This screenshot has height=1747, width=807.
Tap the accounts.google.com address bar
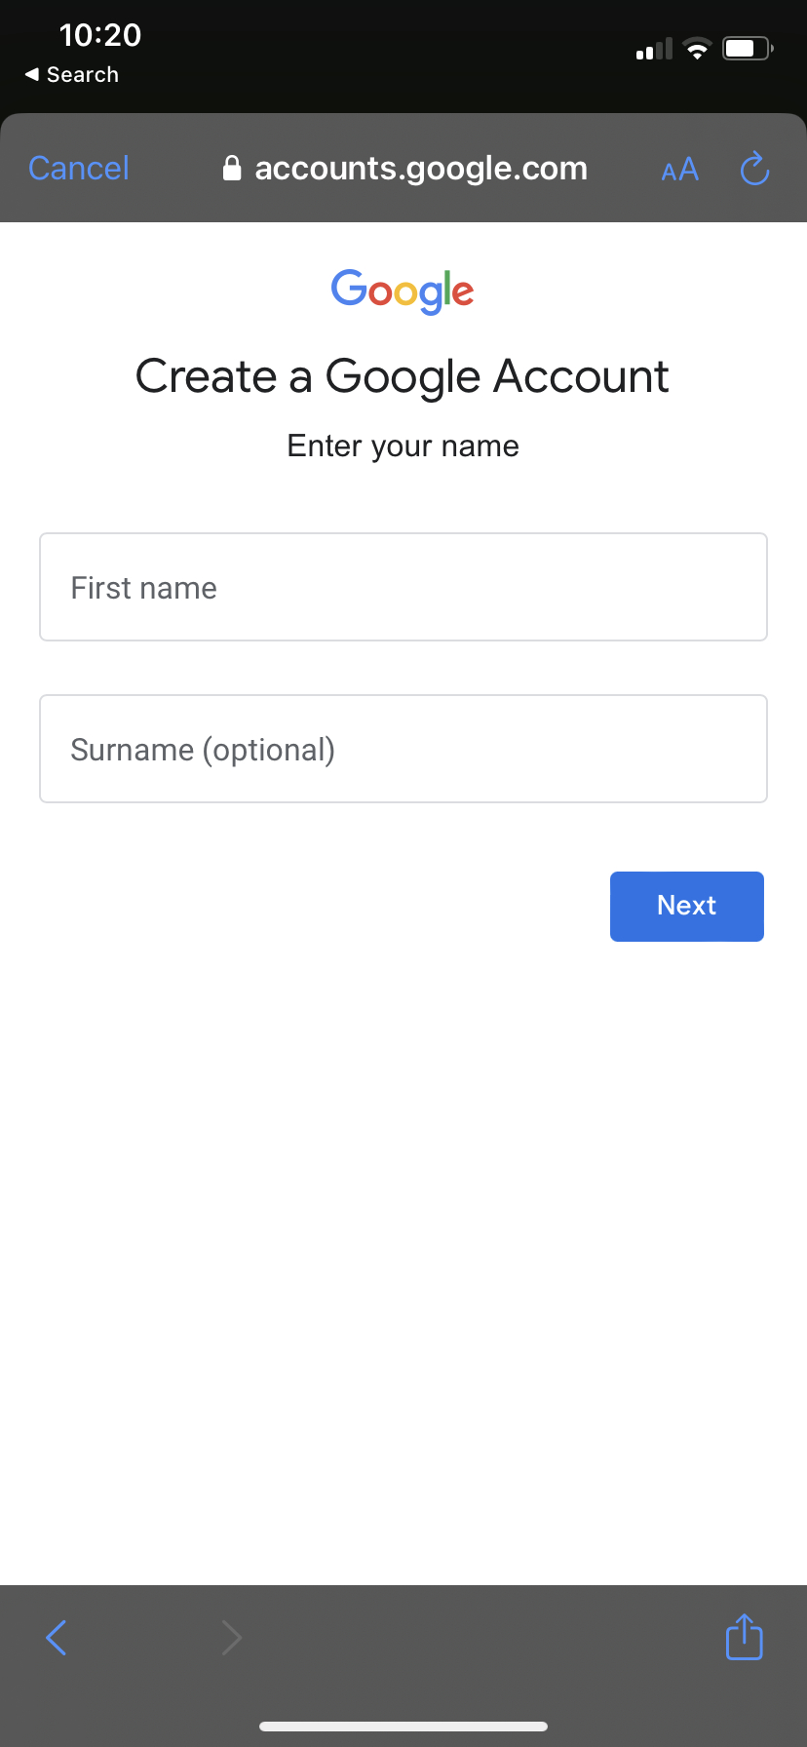[420, 168]
